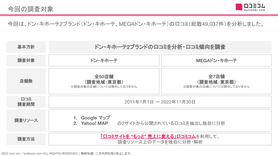This screenshot has width=278, height=156.
Task: Click the 調査方法 row header
Action: click(x=26, y=139)
